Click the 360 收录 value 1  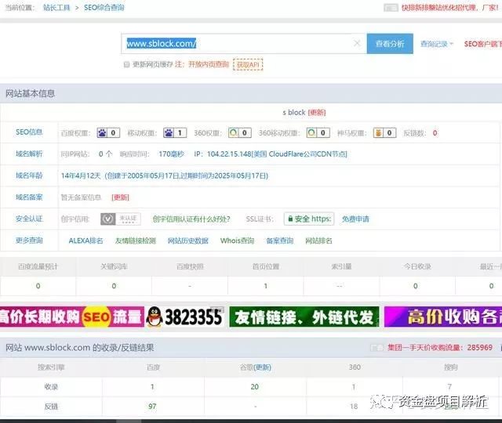tap(354, 387)
